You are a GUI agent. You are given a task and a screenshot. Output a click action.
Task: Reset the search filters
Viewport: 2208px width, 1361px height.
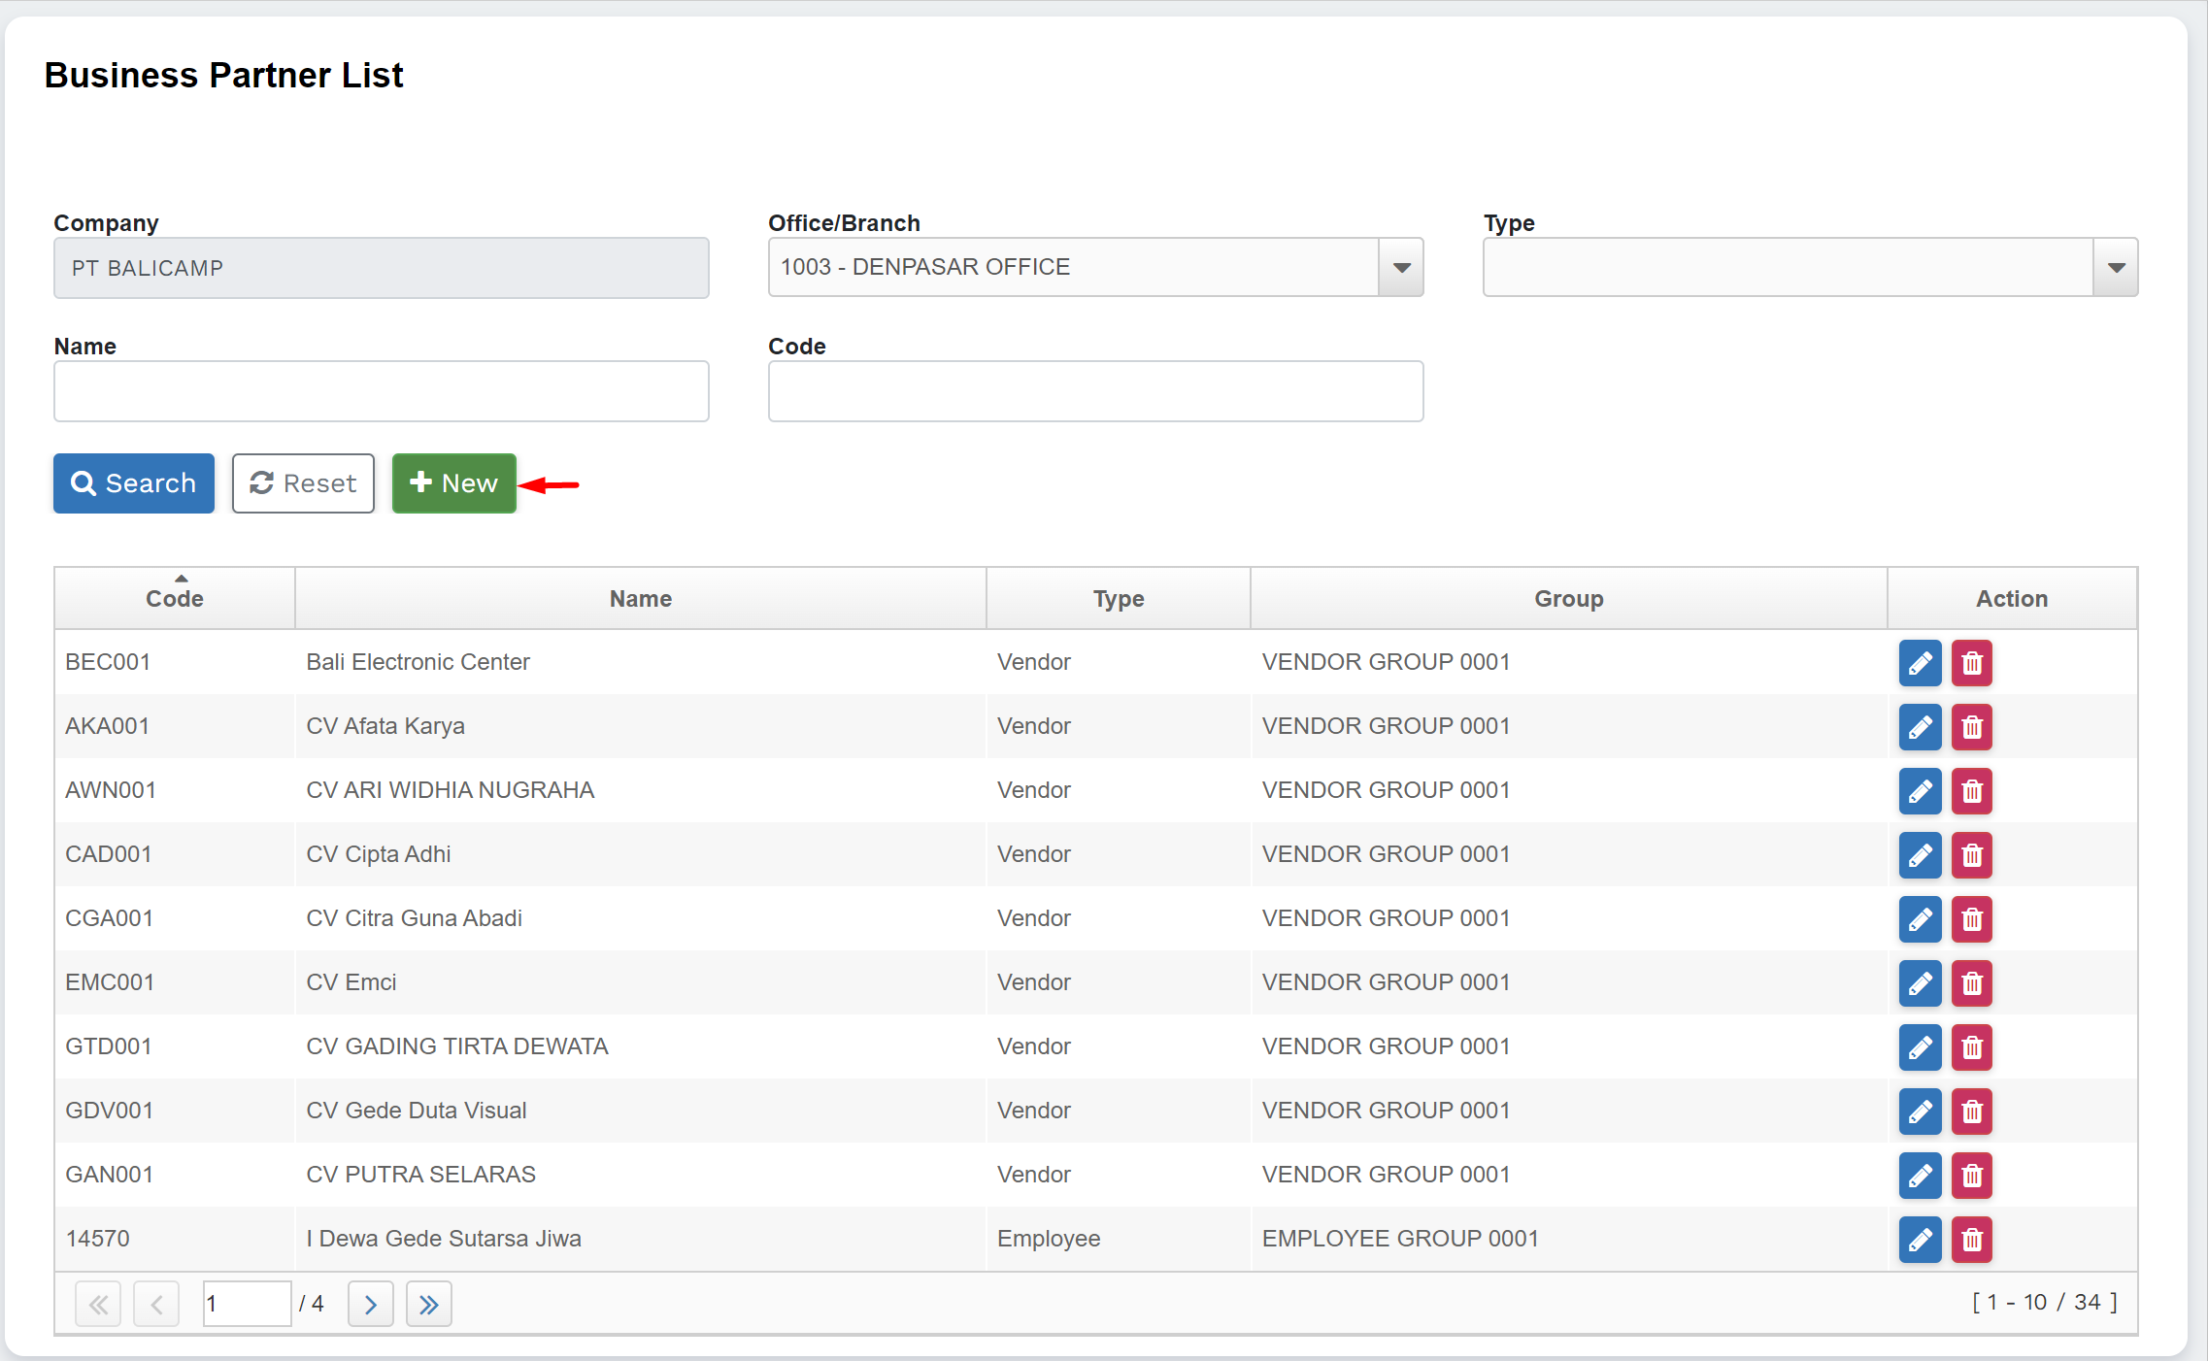pyautogui.click(x=303, y=483)
